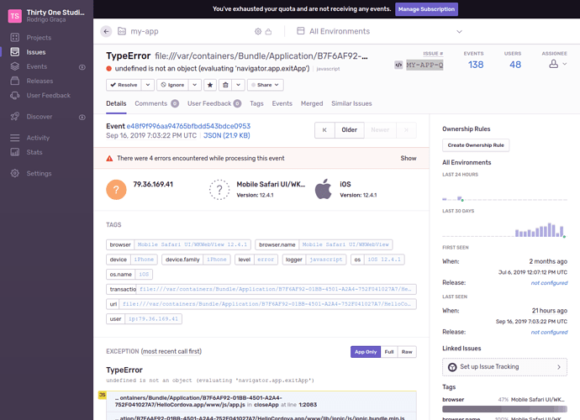Open the All Environments selector
Viewport: 580px width, 420px height.
[379, 31]
